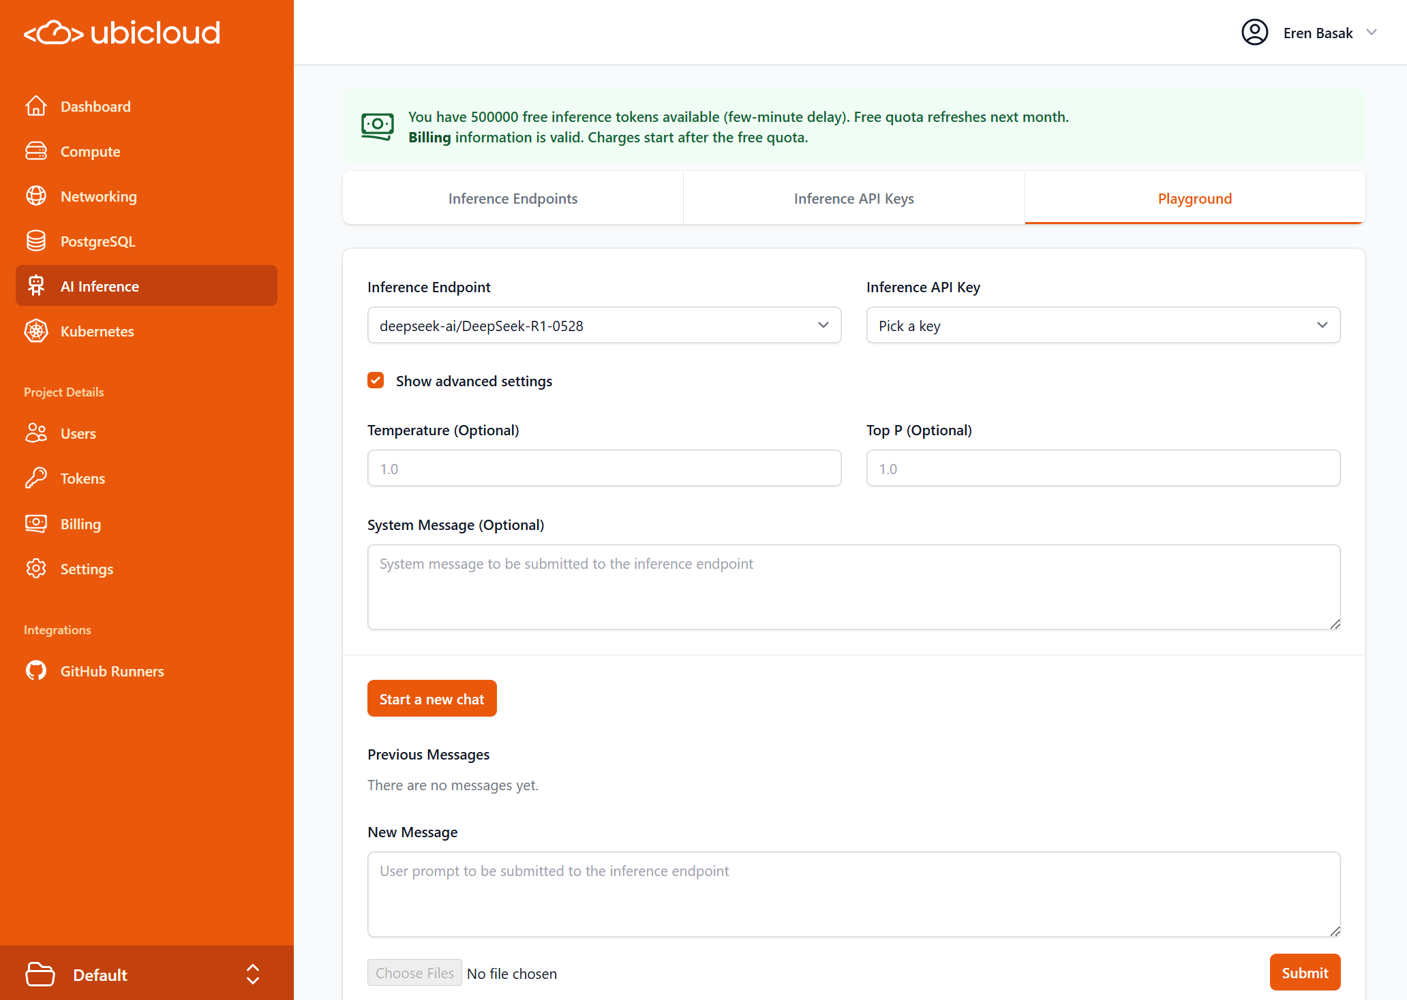Focus the Temperature input field
Viewport: 1407px width, 1000px height.
(x=604, y=469)
